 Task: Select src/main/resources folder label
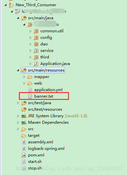[46, 70]
